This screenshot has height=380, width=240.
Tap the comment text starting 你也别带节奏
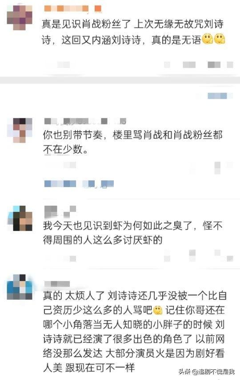[132, 142]
